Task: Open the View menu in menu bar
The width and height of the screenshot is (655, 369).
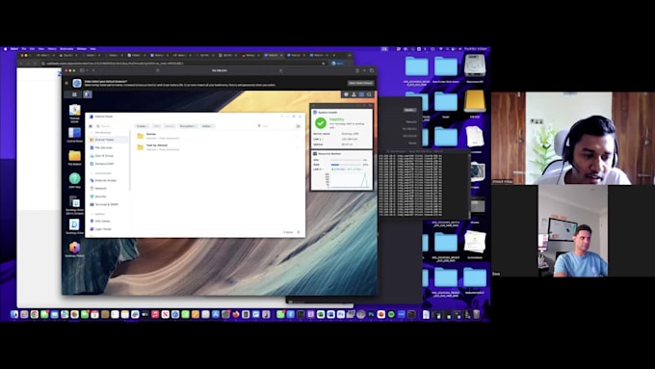Action: coord(40,49)
